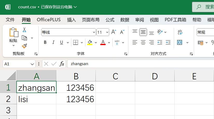Viewport: 214px width, 119px height.
Task: Expand the paste options arrow under 粘贴
Action: (13, 45)
